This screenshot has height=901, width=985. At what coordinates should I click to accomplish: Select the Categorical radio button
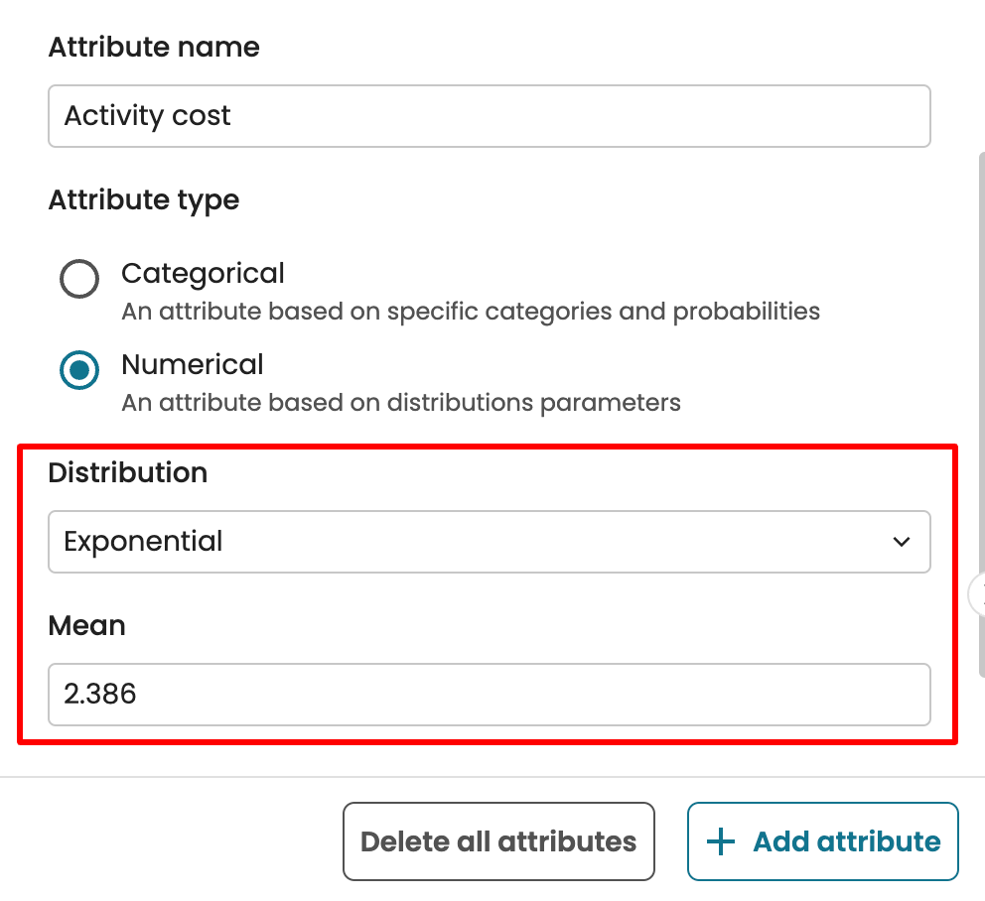pyautogui.click(x=79, y=279)
